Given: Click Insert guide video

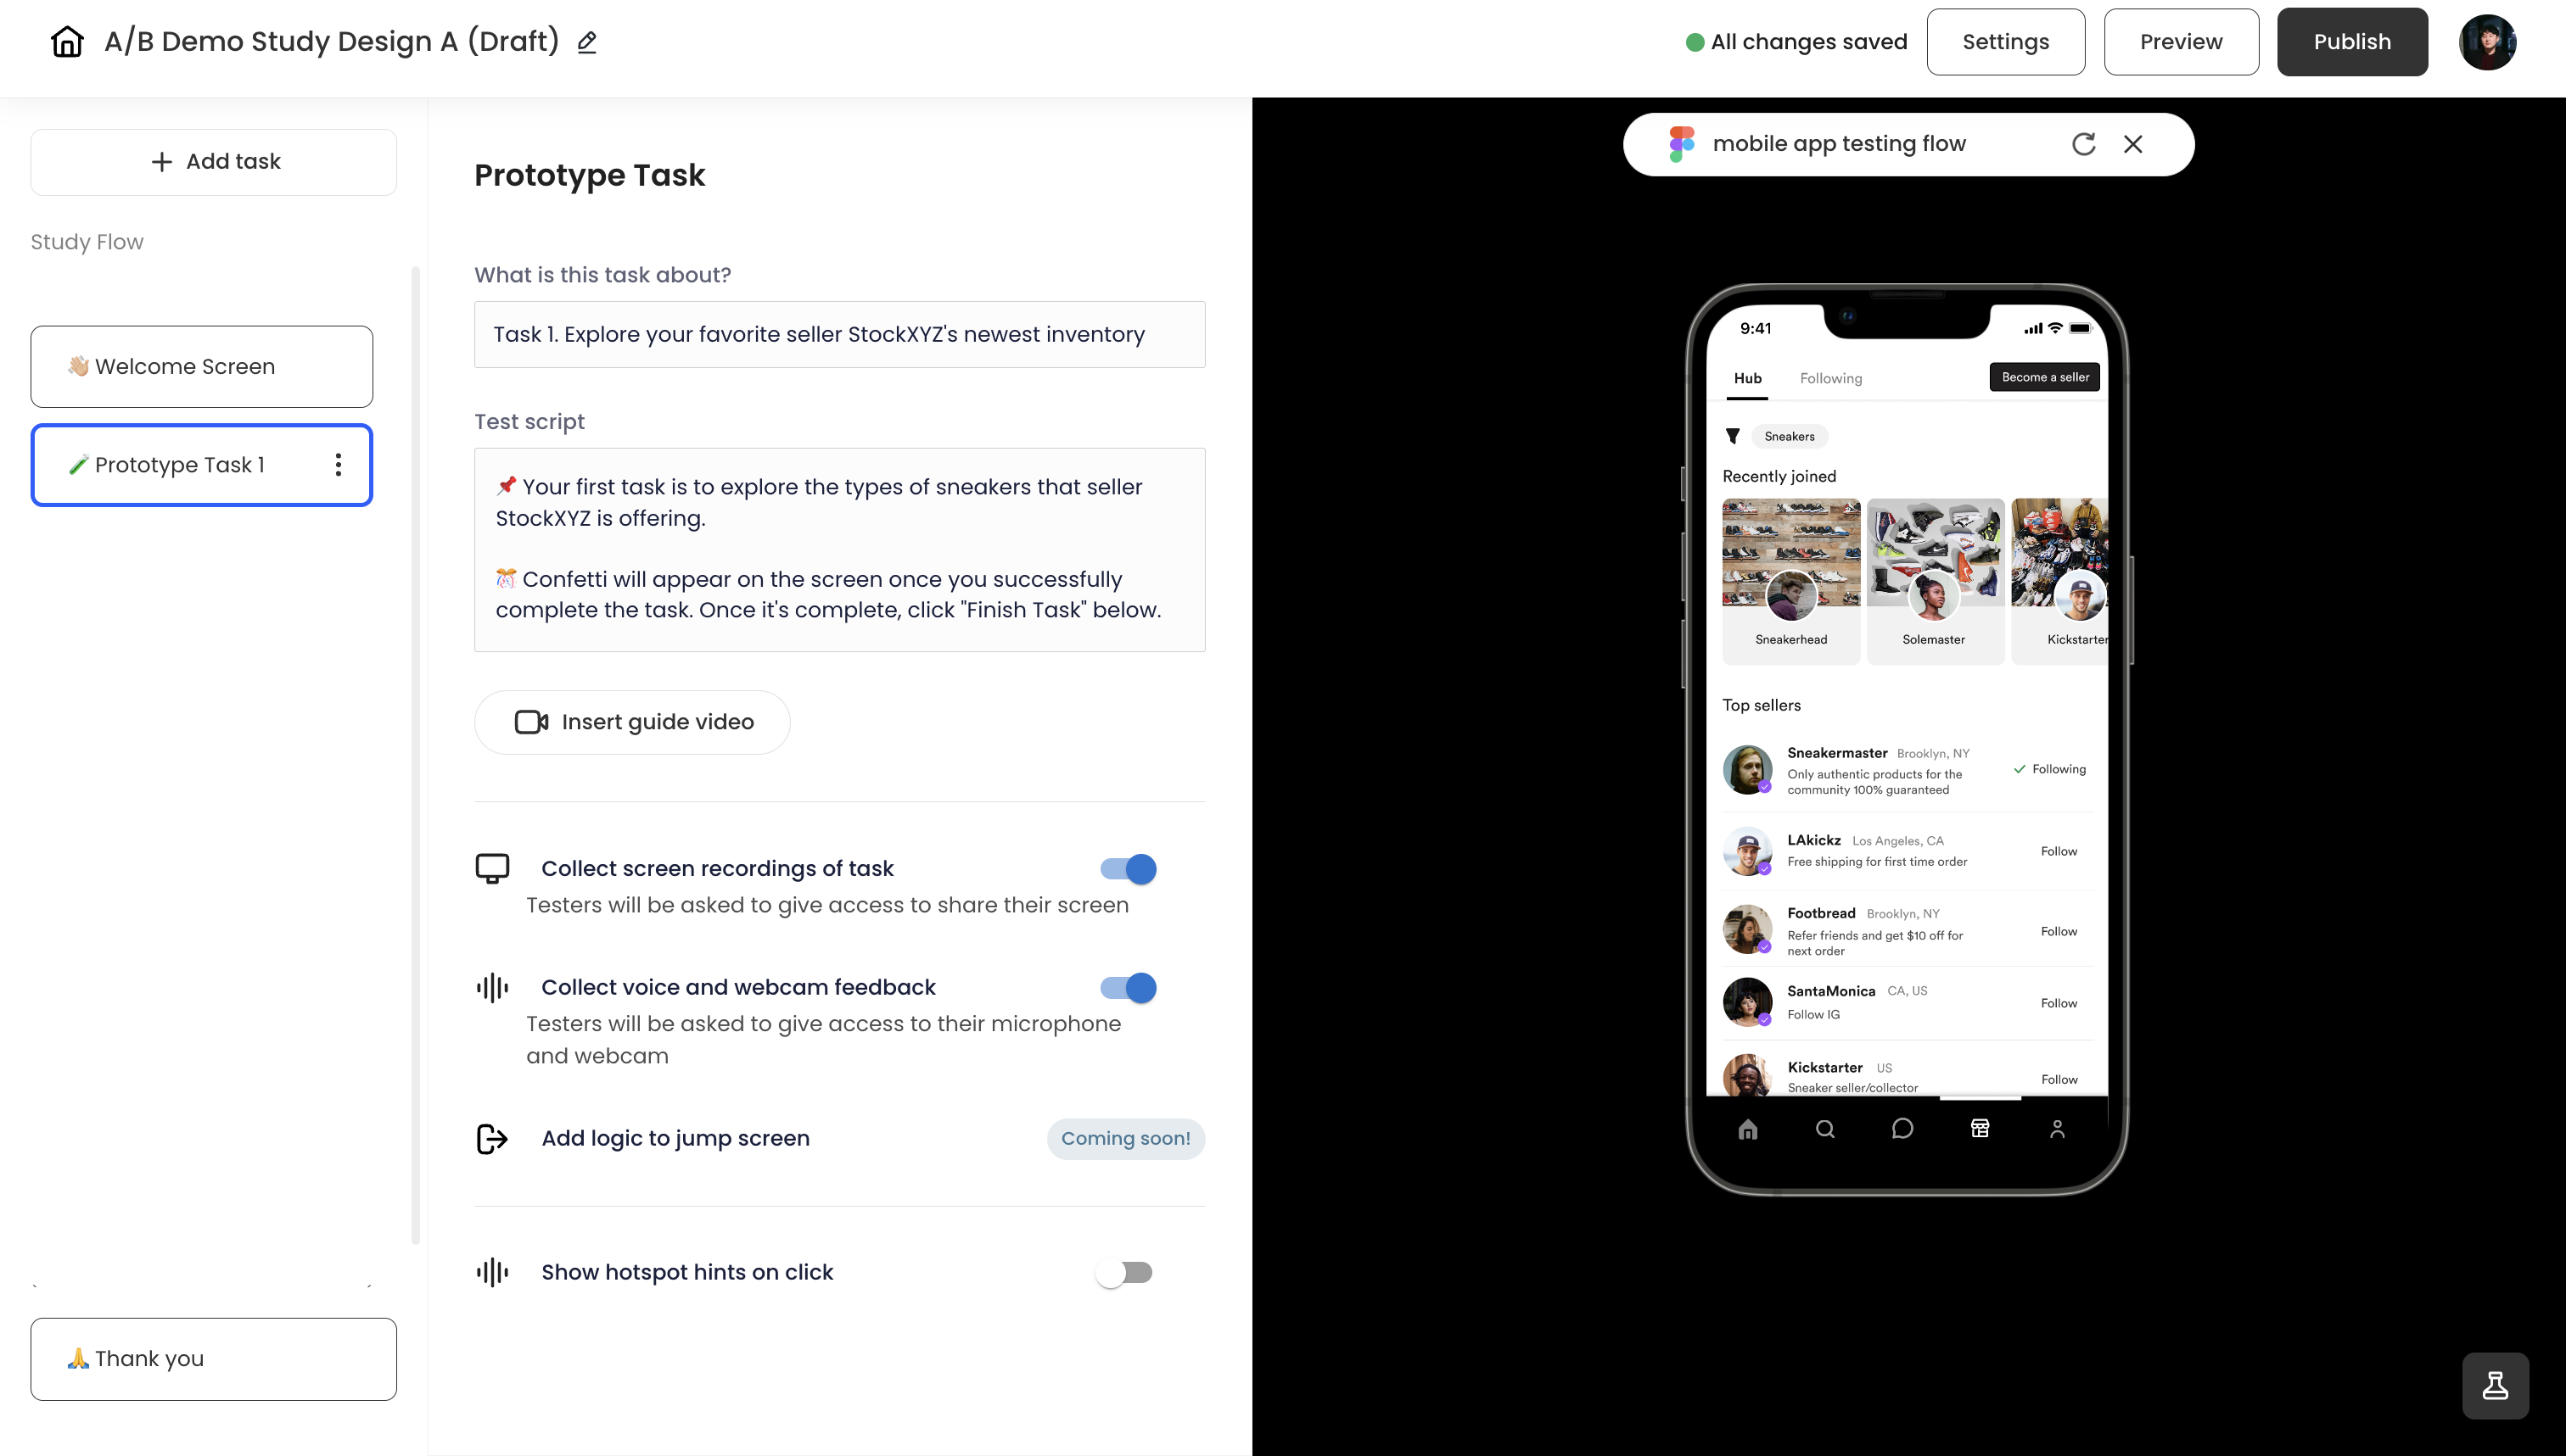Looking at the screenshot, I should click(x=632, y=722).
